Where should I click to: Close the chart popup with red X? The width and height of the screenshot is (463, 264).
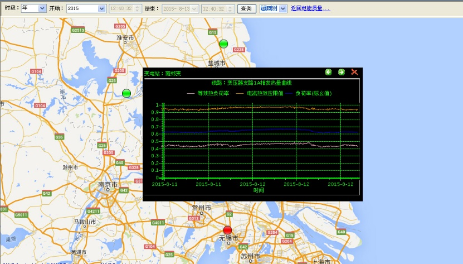point(354,73)
